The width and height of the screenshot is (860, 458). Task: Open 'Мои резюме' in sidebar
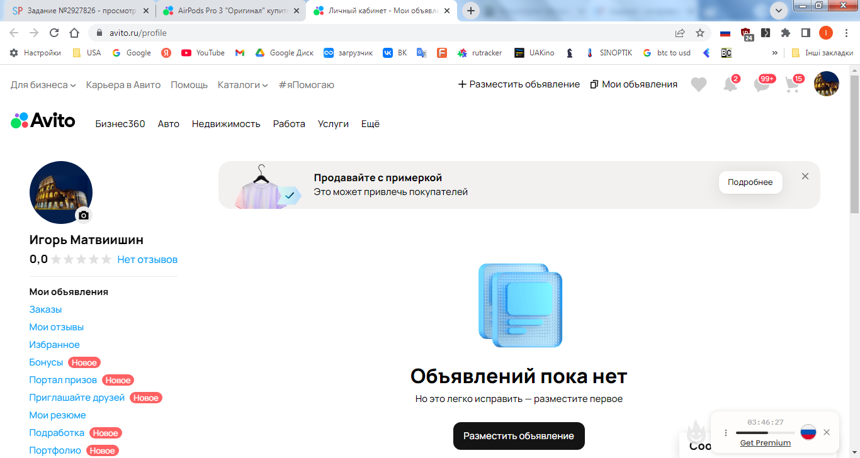pyautogui.click(x=57, y=415)
